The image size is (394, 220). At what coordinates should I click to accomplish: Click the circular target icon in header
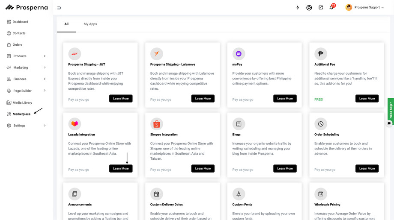pos(309,8)
